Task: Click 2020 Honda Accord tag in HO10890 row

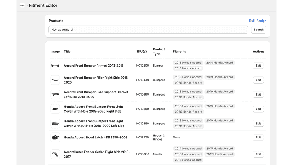Action: point(188,126)
